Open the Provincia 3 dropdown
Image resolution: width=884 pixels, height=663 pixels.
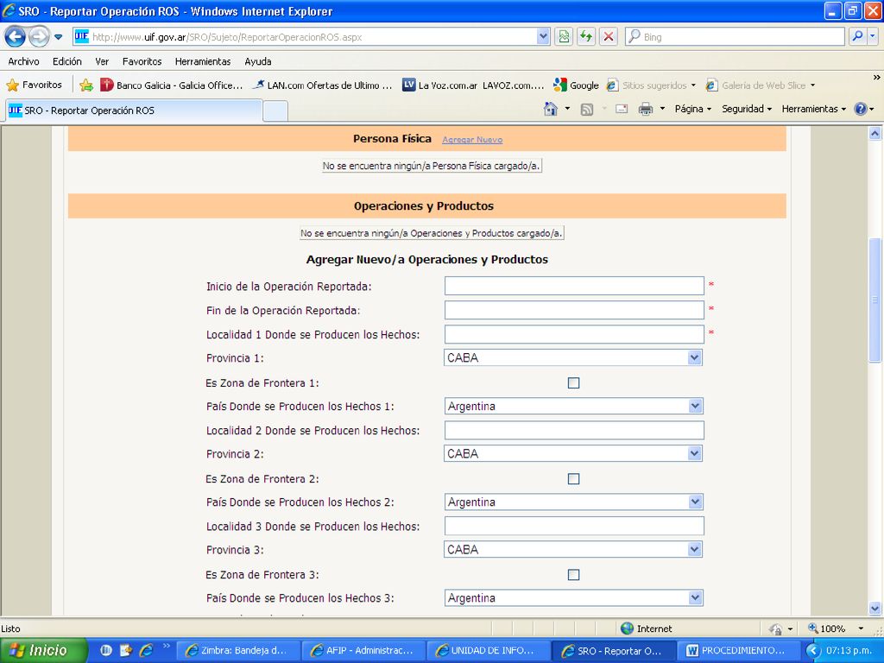(573, 549)
